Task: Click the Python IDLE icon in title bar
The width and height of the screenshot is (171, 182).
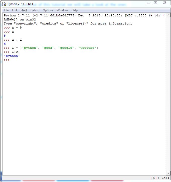Action: (x=4, y=4)
